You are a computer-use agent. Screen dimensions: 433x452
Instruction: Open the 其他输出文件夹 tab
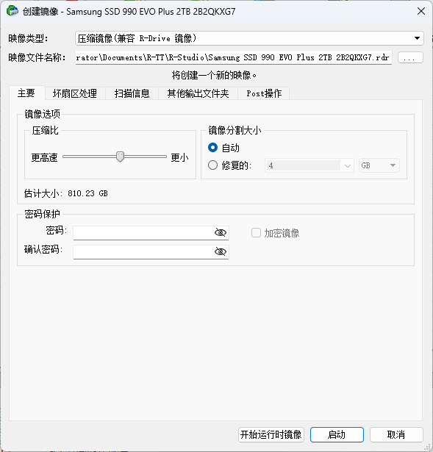[198, 93]
